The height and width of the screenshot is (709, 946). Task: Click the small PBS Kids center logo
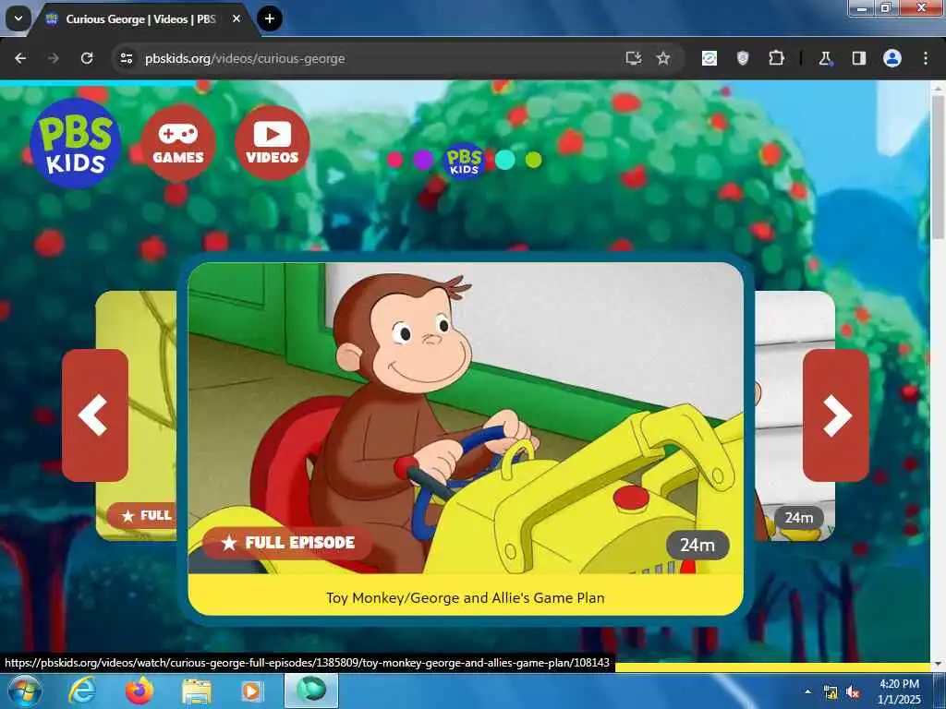[464, 161]
